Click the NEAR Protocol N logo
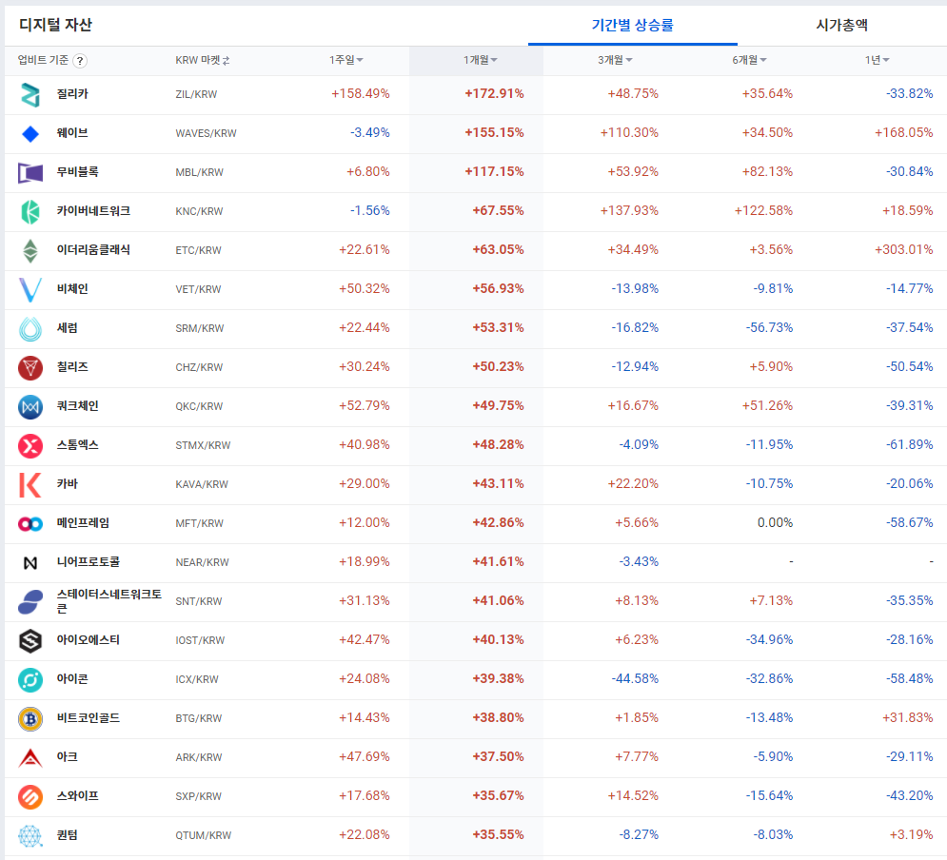Screen dimensions: 947x860 click(x=30, y=563)
